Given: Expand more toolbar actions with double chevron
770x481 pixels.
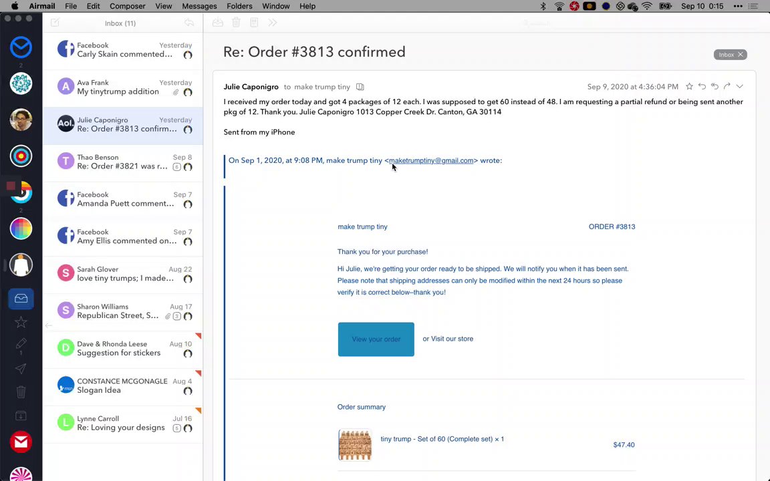Looking at the screenshot, I should coord(273,23).
